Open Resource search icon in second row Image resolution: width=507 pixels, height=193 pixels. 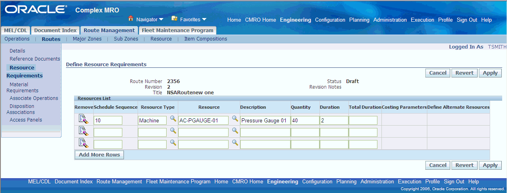[235, 131]
